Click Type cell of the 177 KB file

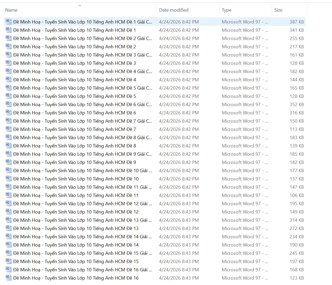click(245, 171)
